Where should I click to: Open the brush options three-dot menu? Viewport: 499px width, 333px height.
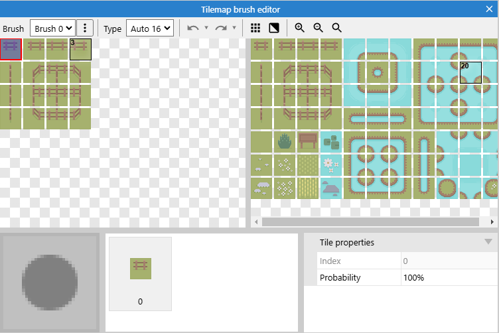pos(84,29)
